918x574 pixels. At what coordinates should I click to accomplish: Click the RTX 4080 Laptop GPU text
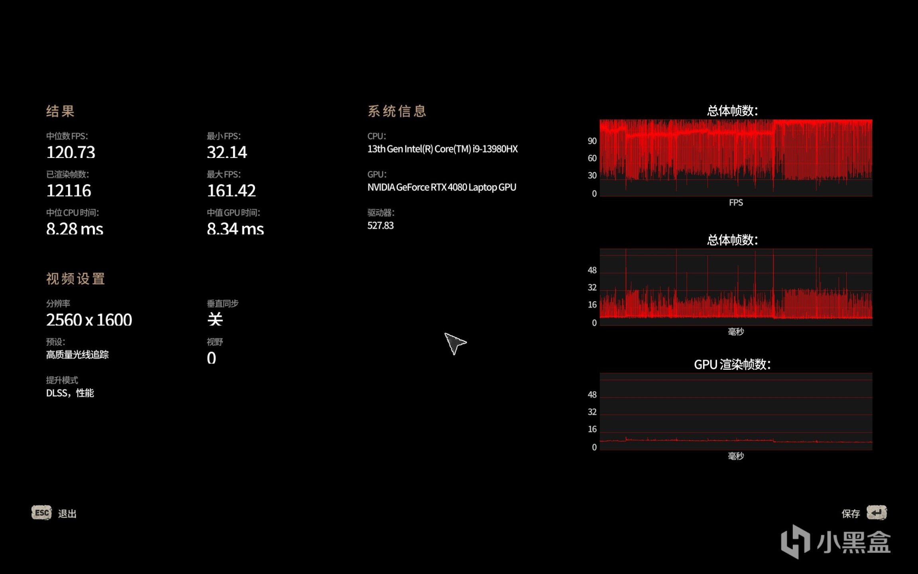click(x=442, y=187)
